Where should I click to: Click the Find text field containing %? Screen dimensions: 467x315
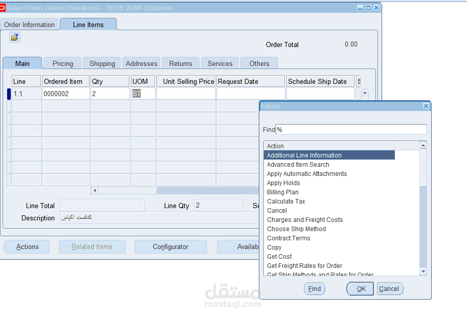pyautogui.click(x=351, y=129)
